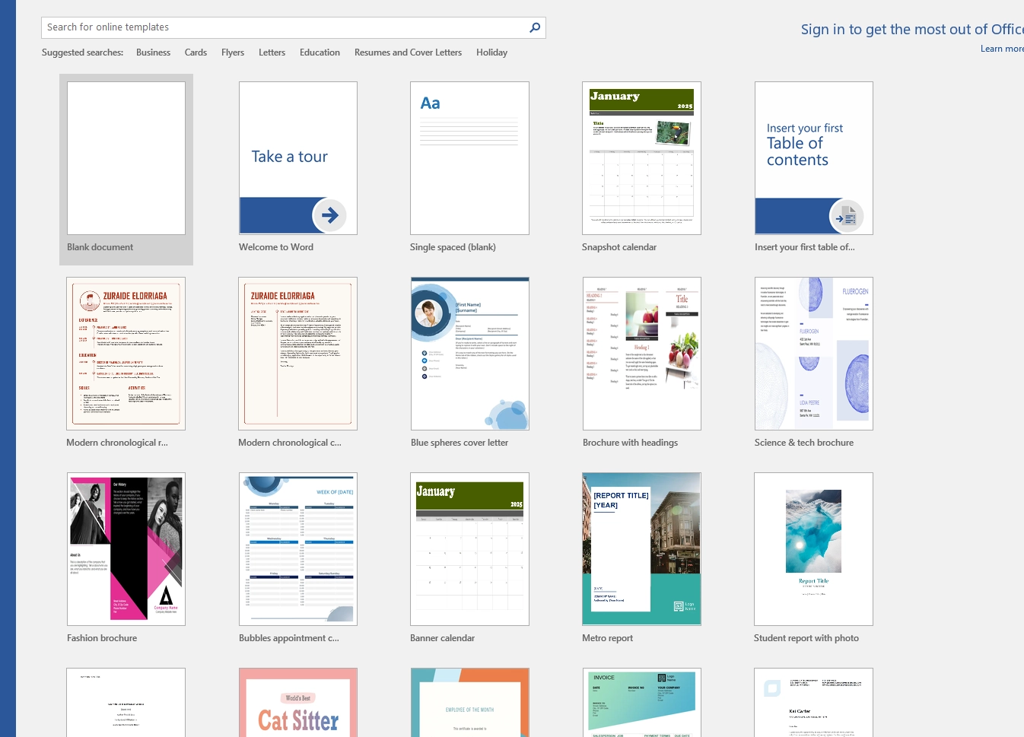Pick the Brochure with headings template
Image resolution: width=1024 pixels, height=737 pixels.
642,354
